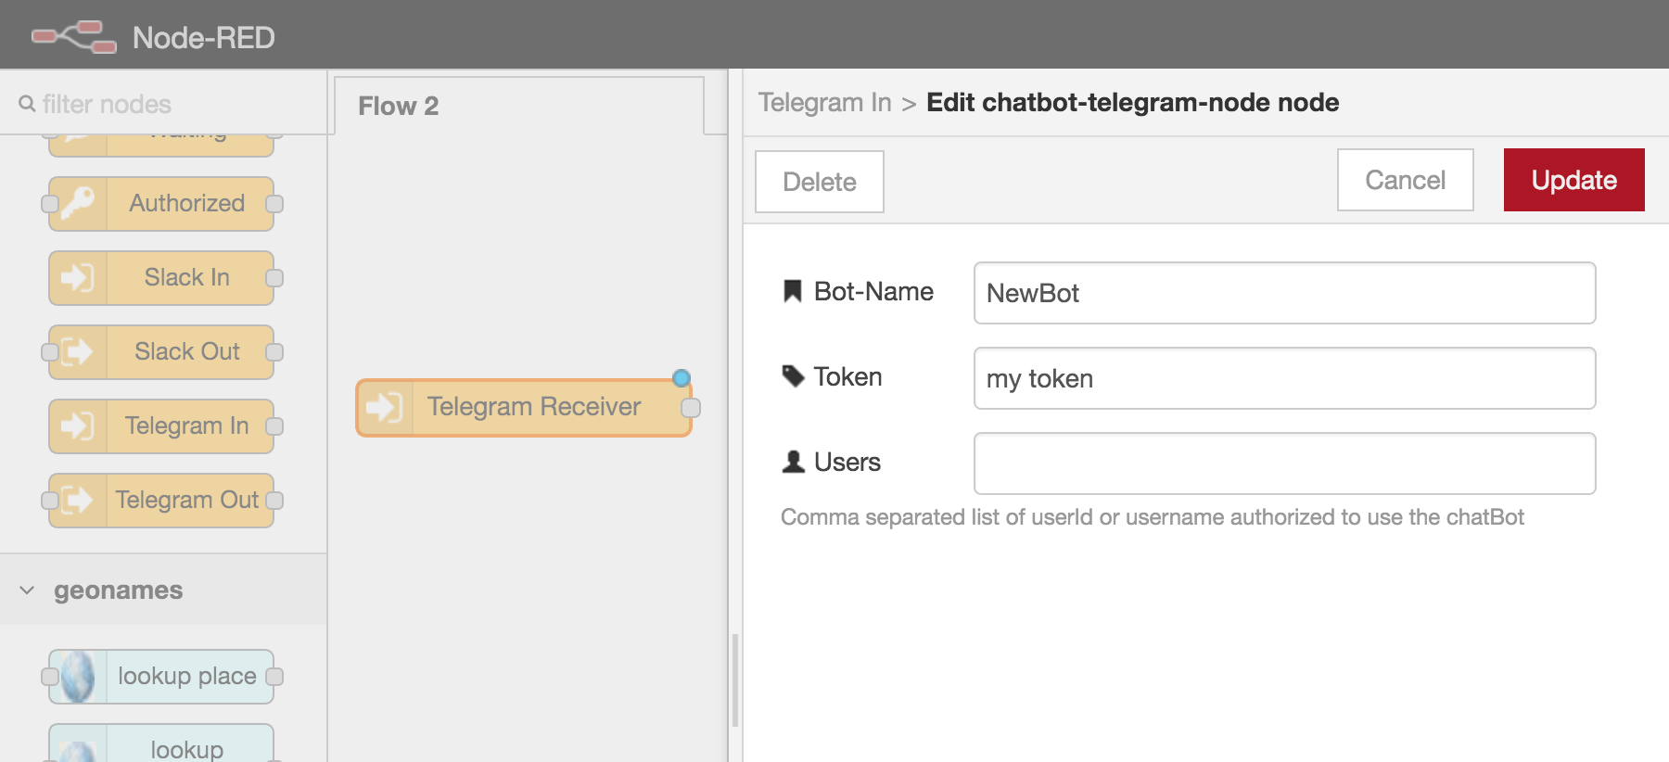Screen dimensions: 1669x762
Task: Click the Edit chatbot-telegram-node node heading
Action: [1132, 102]
